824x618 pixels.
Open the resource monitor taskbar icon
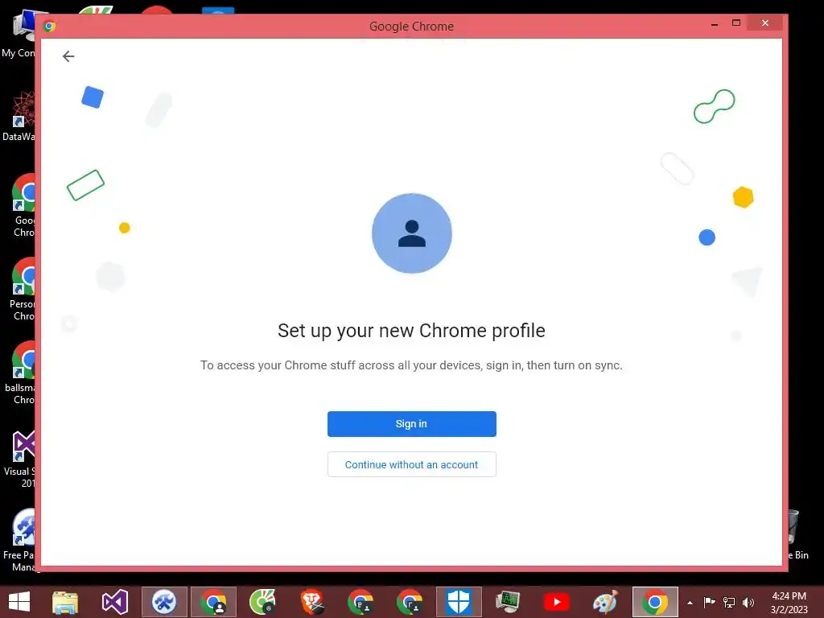click(508, 602)
